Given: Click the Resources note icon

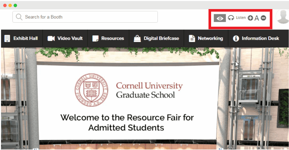Looking at the screenshot, I should coord(95,38).
